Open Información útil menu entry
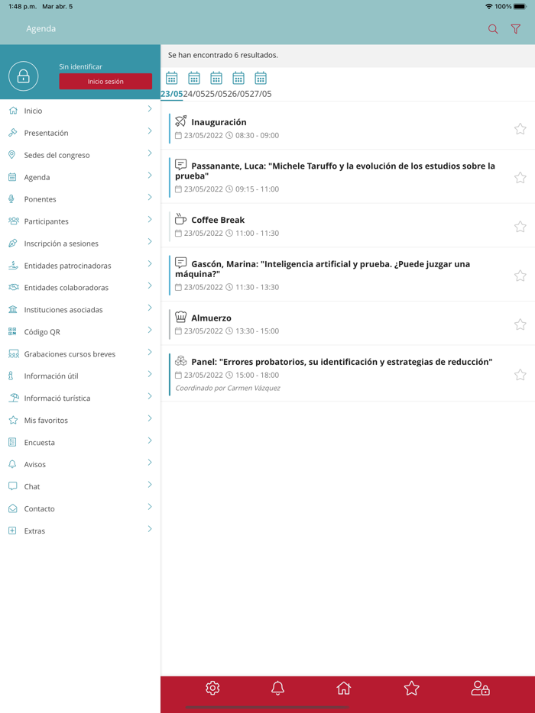 pos(80,376)
